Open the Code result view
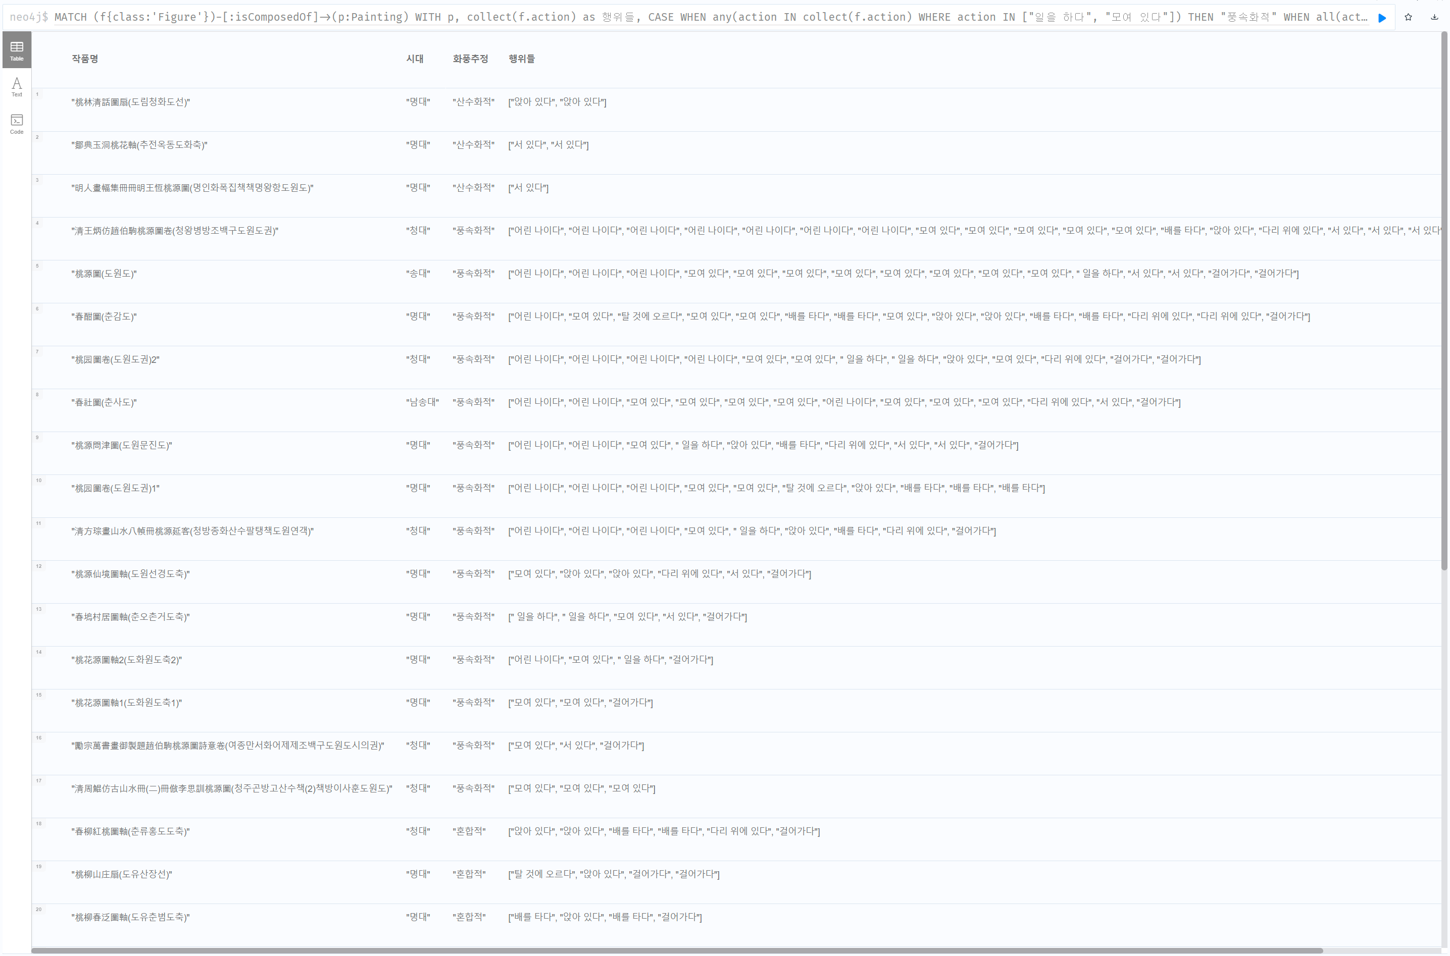The image size is (1450, 956). (17, 124)
